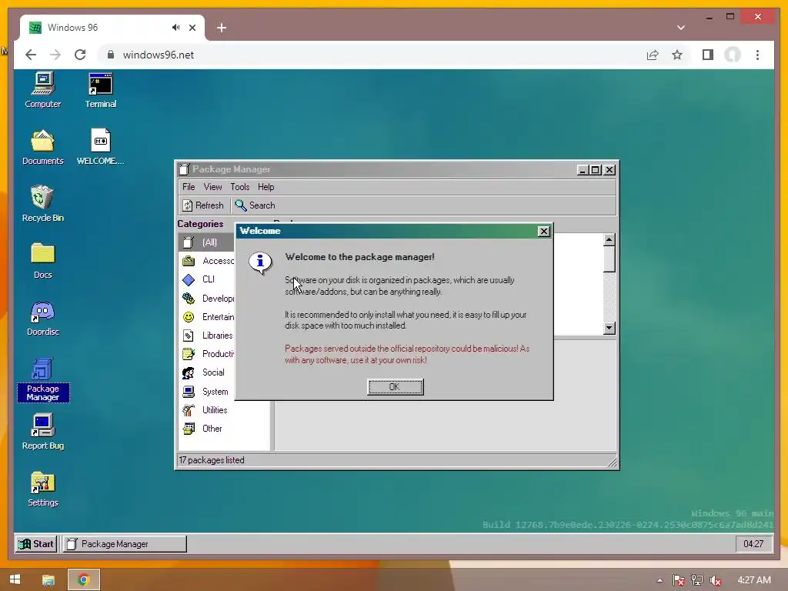
Task: Show hidden system tray icons
Action: 659,580
